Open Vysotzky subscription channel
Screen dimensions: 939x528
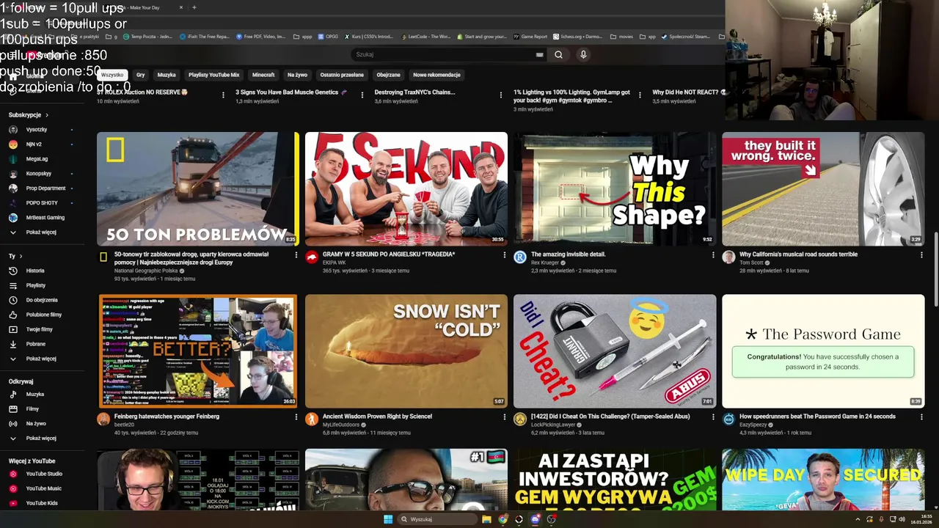click(37, 130)
